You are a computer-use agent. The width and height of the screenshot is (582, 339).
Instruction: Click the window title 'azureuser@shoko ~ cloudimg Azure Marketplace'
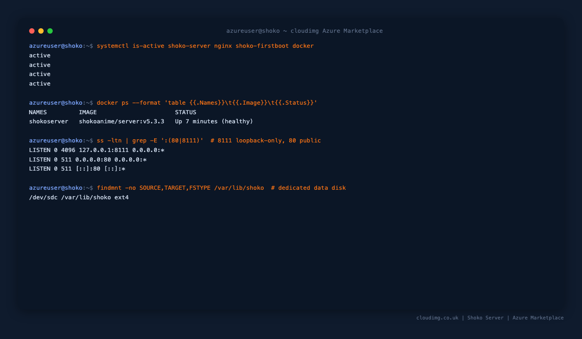click(305, 31)
